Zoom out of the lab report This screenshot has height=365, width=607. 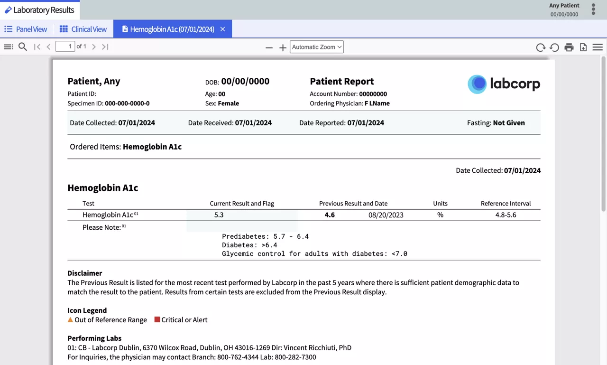(x=269, y=47)
